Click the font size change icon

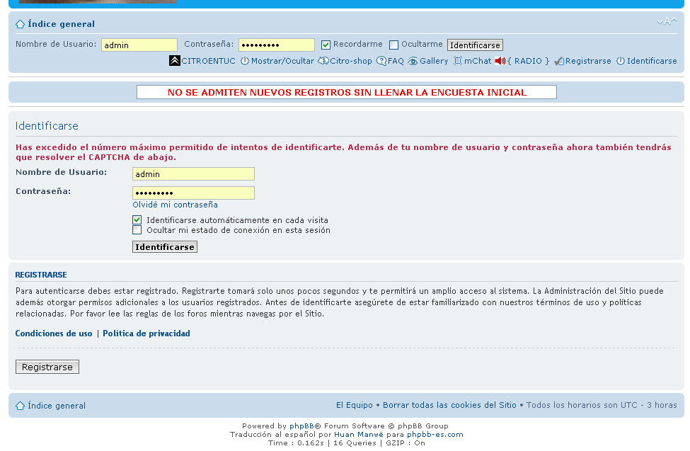pos(667,21)
